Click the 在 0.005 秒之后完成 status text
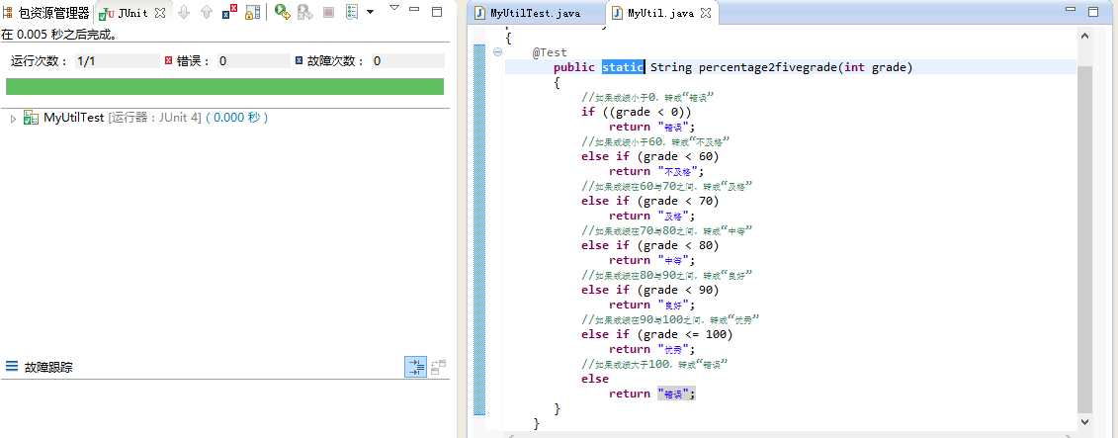Viewport: 1118px width, 438px height. pyautogui.click(x=59, y=34)
